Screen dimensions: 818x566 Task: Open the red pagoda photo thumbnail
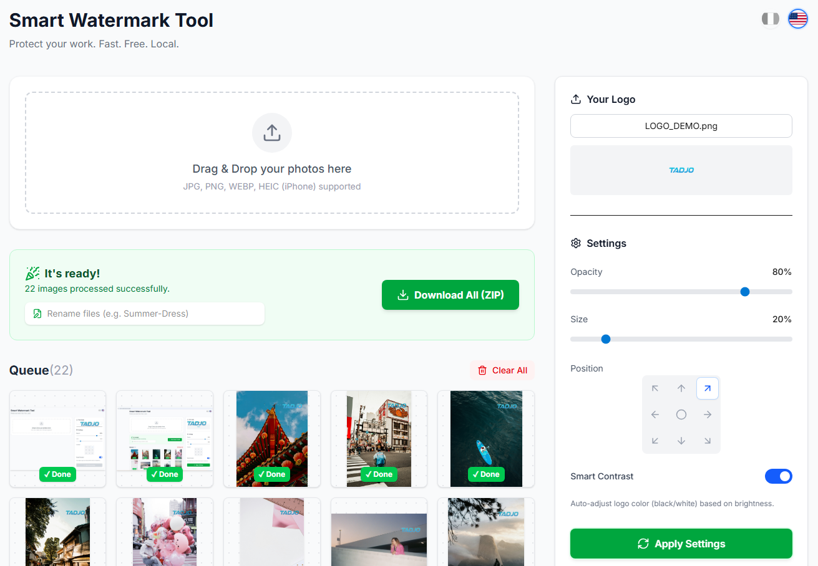[271, 439]
